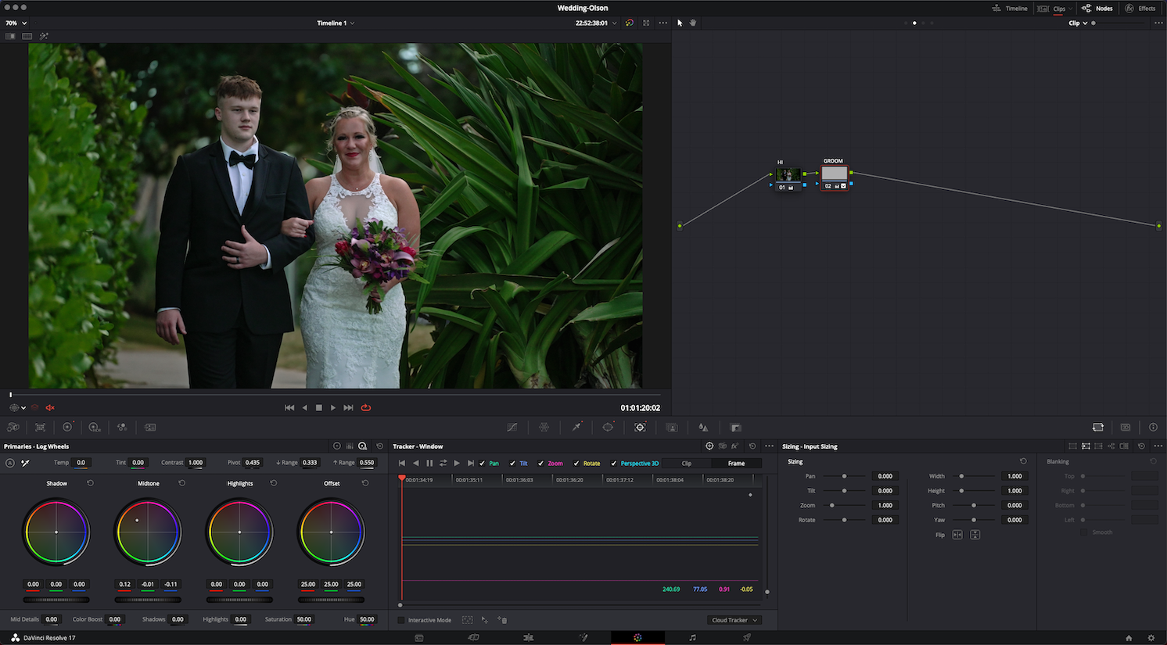The image size is (1167, 645).
Task: Open the Qualifier eyedropper palette
Action: click(576, 428)
